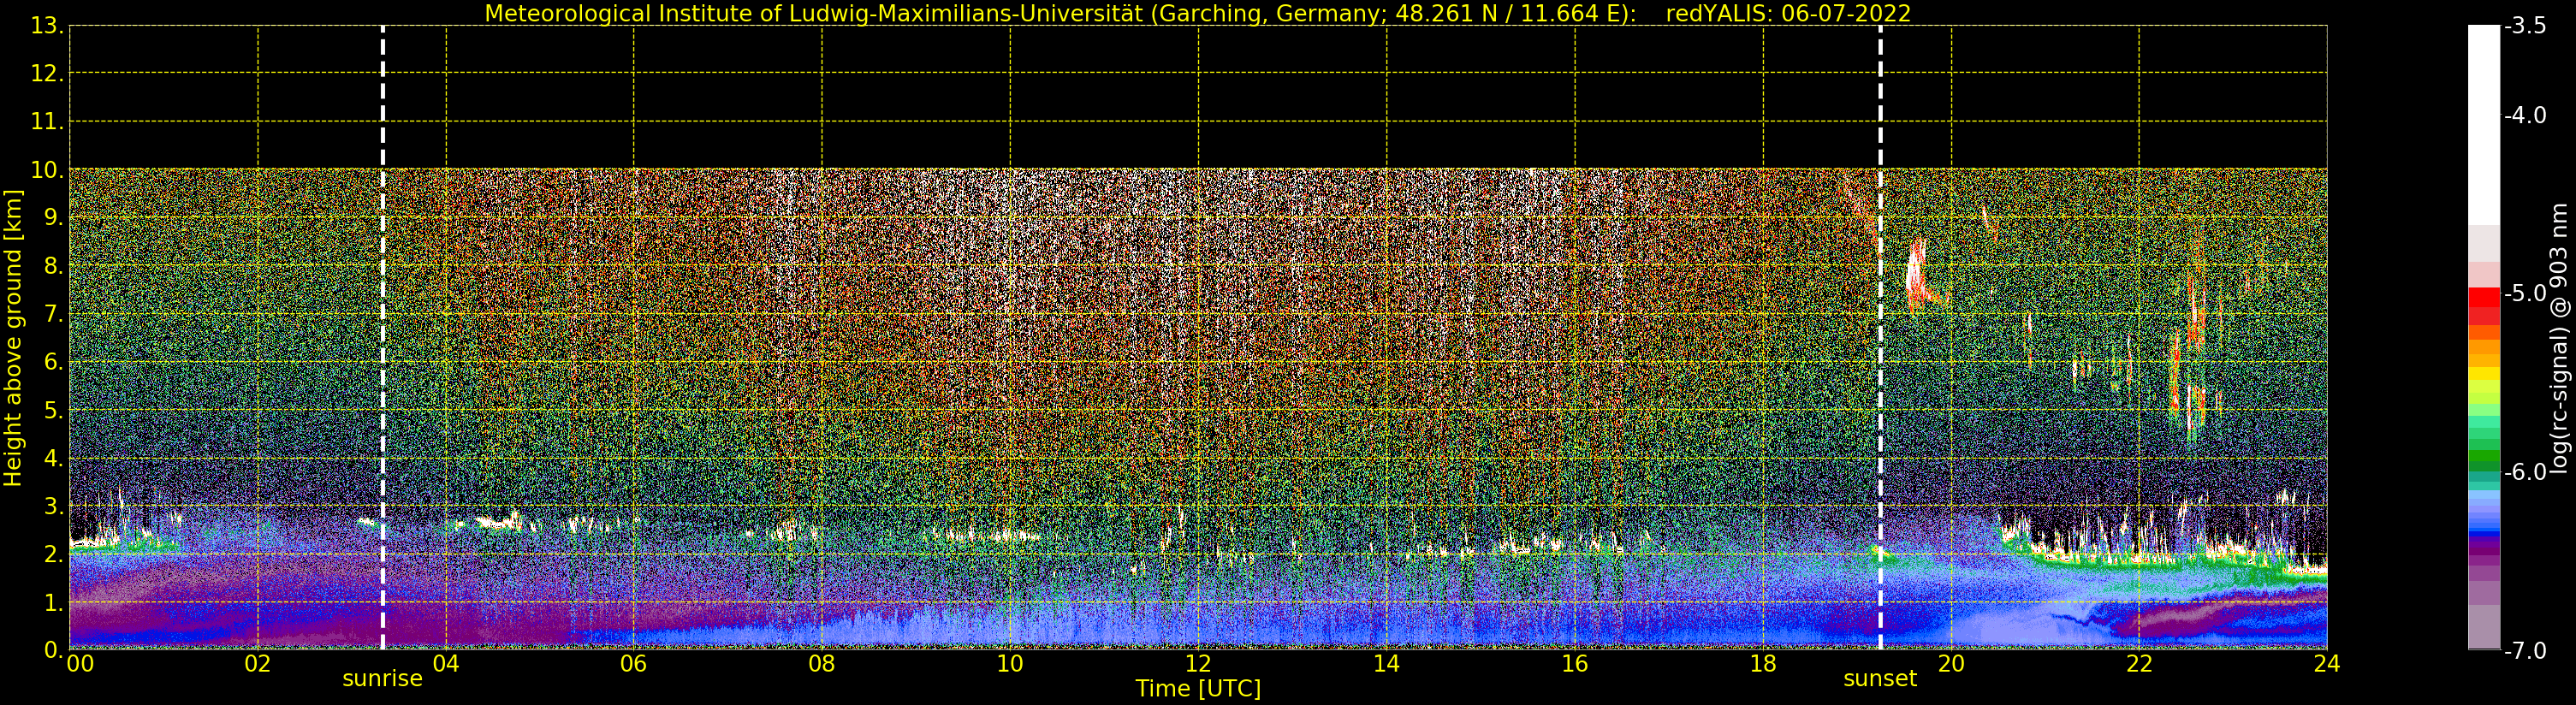Image resolution: width=2576 pixels, height=705 pixels.
Task: Click the 'log(rc-signal) @ 903 nm' colorbar label
Action: tap(2559, 338)
